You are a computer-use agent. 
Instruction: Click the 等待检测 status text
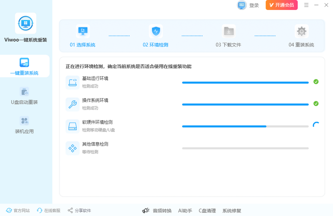90,152
